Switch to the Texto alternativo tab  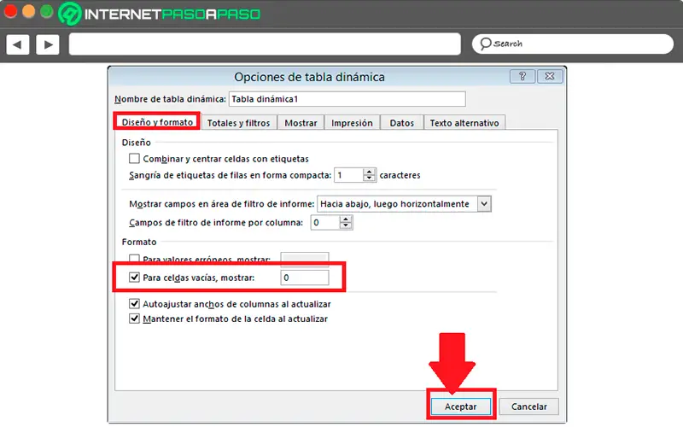click(x=464, y=123)
